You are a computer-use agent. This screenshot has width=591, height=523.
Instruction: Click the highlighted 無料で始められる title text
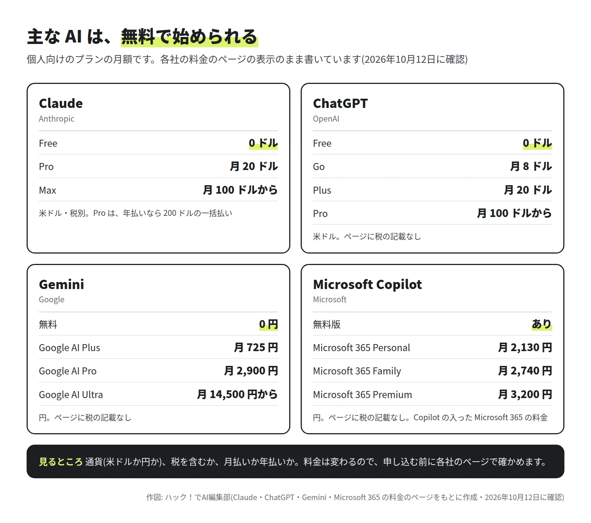click(189, 37)
